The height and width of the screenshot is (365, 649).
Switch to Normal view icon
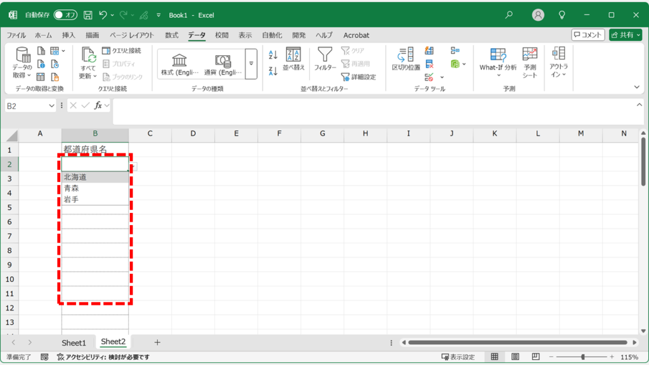494,357
